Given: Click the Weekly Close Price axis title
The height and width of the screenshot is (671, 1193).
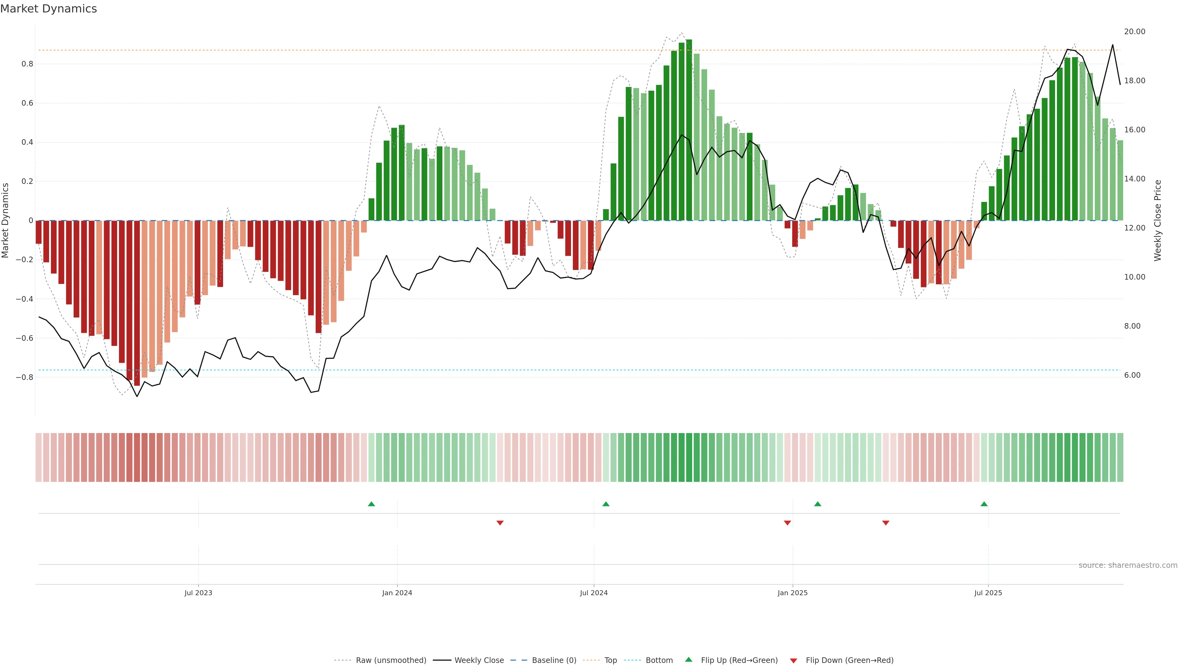Looking at the screenshot, I should (x=1158, y=221).
